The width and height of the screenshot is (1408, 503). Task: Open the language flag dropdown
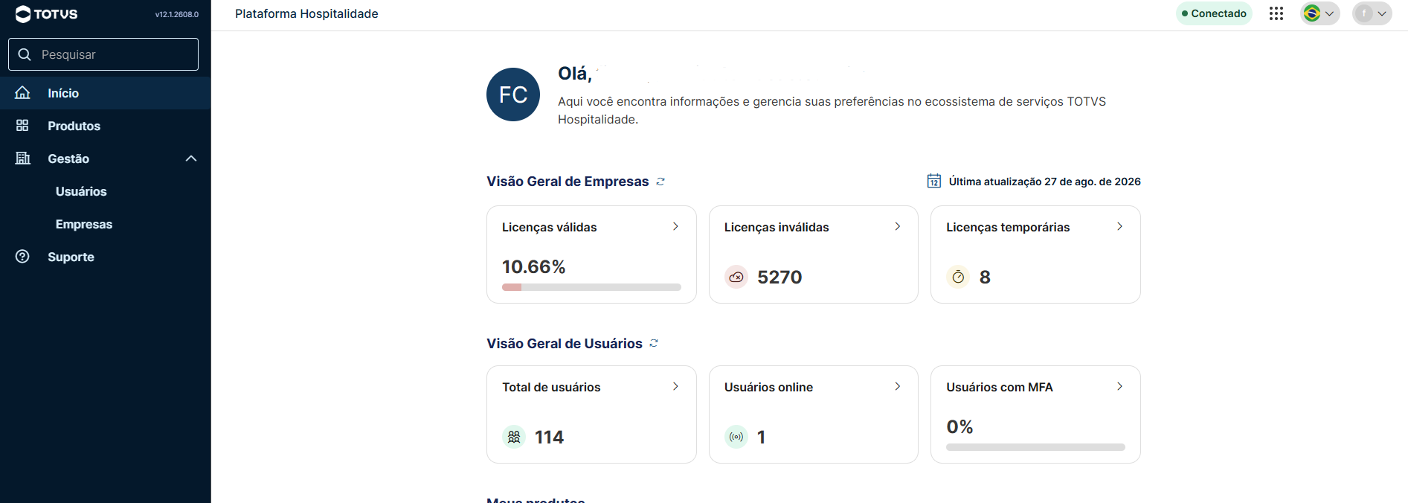(x=1320, y=13)
